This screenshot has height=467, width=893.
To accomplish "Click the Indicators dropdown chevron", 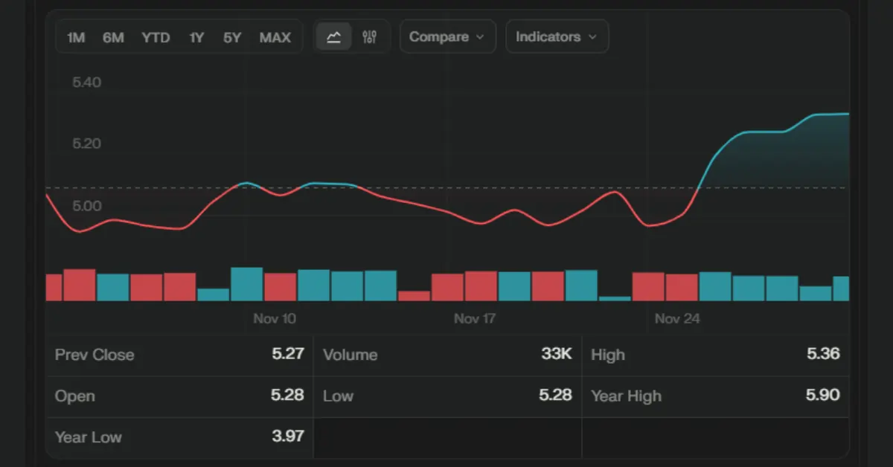I will 592,36.
